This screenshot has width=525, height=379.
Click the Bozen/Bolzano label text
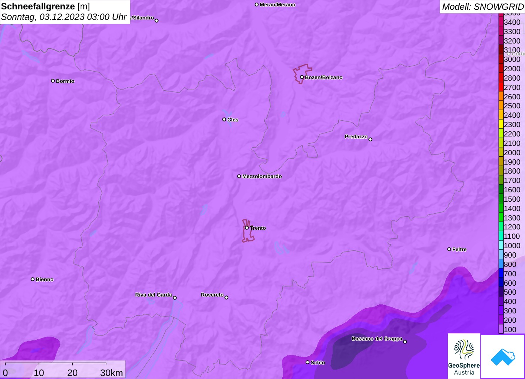pyautogui.click(x=324, y=77)
